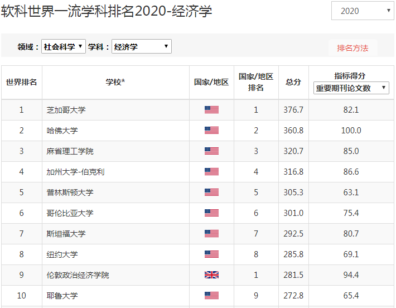This screenshot has height=308, width=396.
Task: Open the 哈佛大学 school link
Action: point(62,131)
